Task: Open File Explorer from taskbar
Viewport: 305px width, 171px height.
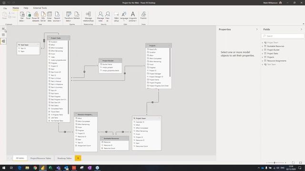Action: [x=27, y=168]
